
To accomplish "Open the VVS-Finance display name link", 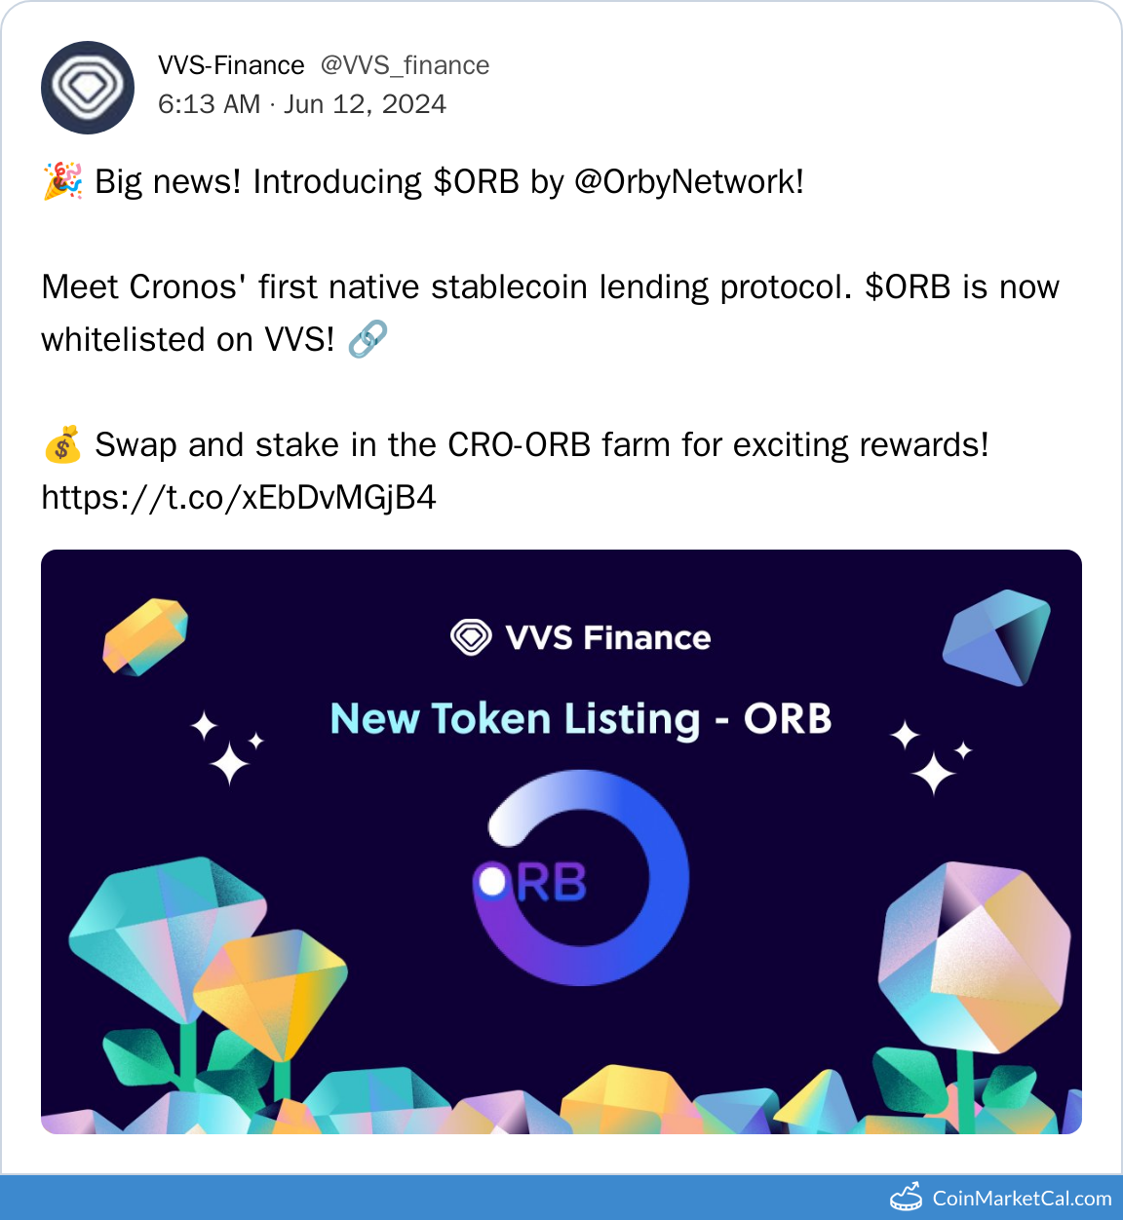I will 231,65.
